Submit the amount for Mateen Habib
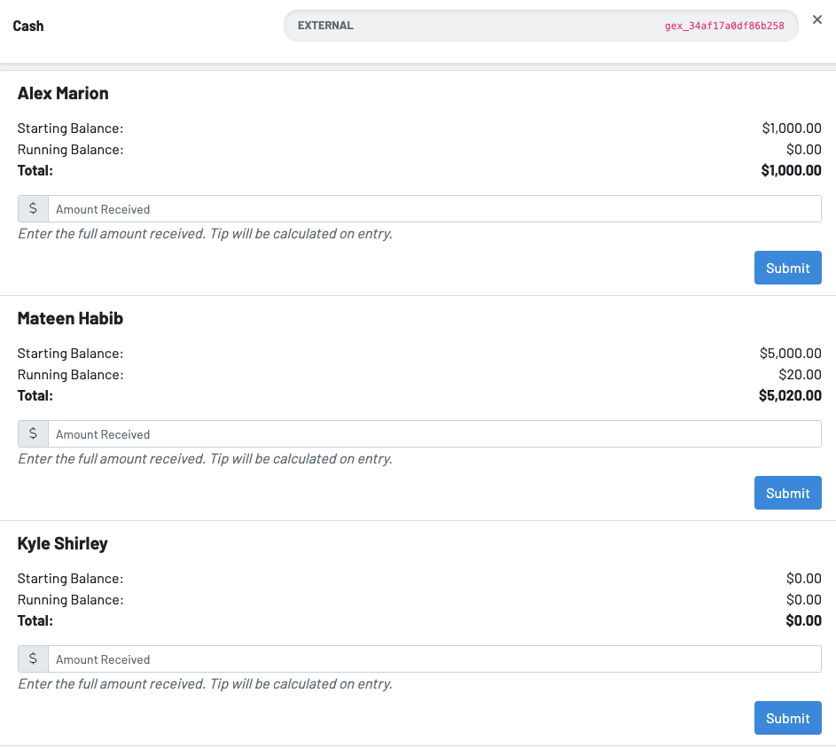Screen dimensions: 836x748 pos(787,493)
